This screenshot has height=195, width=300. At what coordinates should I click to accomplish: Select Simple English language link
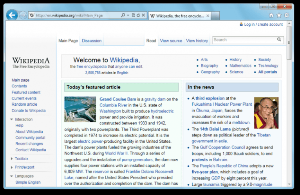click(x=28, y=182)
